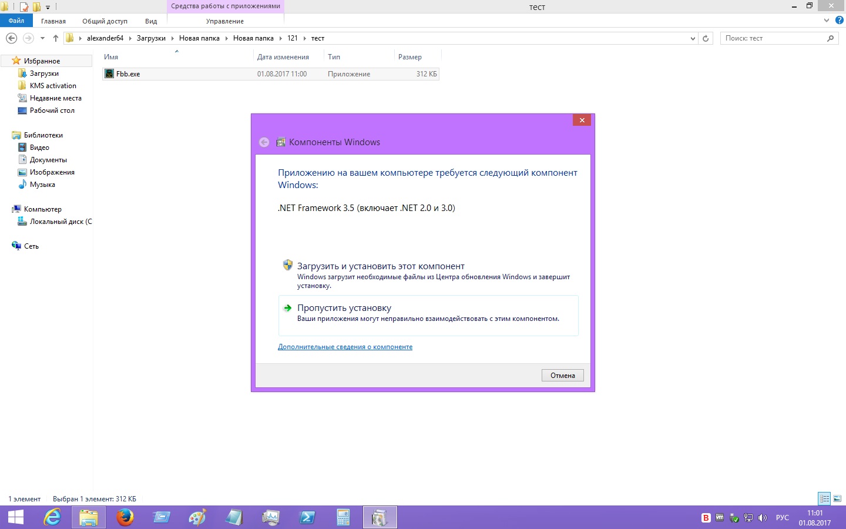Image resolution: width=846 pixels, height=529 pixels.
Task: Expand the address bar history dropdown
Action: pos(693,38)
